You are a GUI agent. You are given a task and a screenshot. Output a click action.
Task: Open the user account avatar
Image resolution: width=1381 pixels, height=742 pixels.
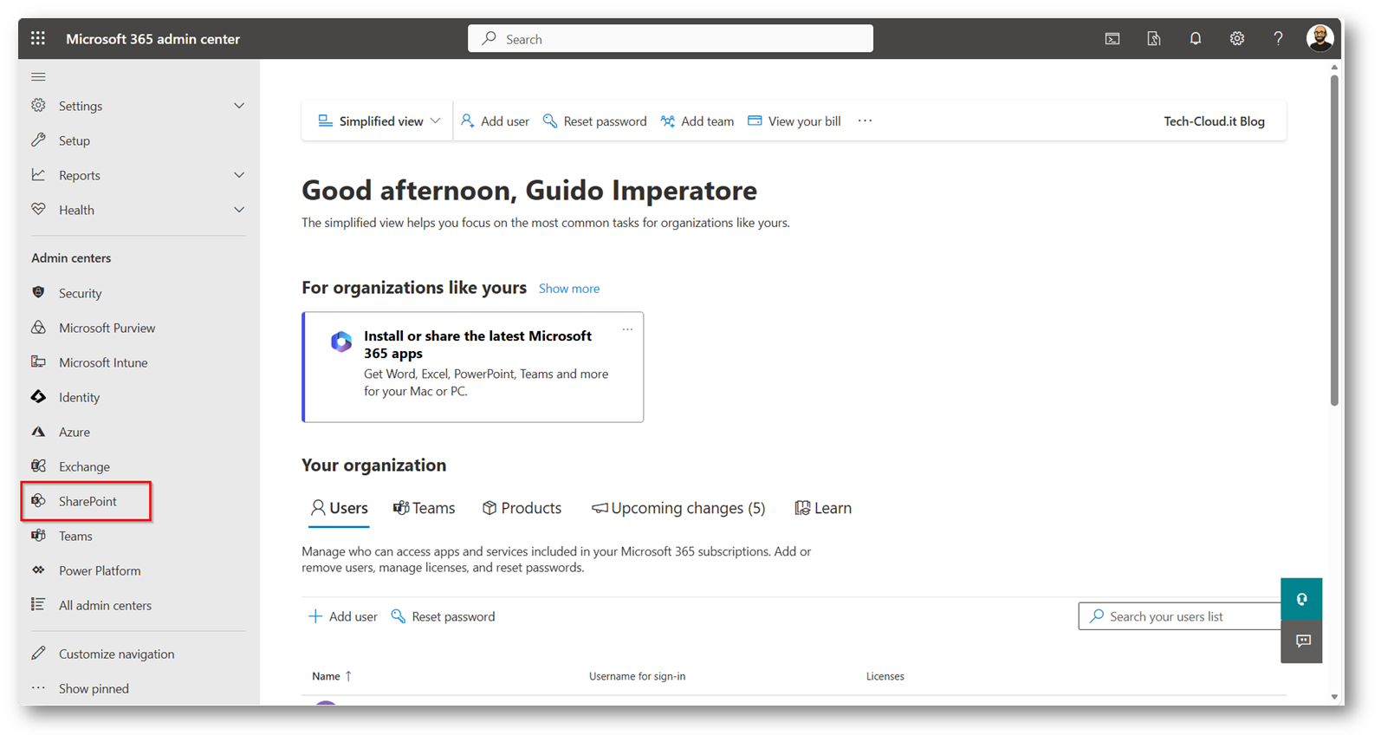[x=1319, y=38]
